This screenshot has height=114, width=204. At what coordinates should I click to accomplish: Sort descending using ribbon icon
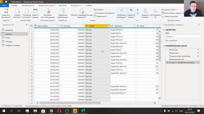138,13
